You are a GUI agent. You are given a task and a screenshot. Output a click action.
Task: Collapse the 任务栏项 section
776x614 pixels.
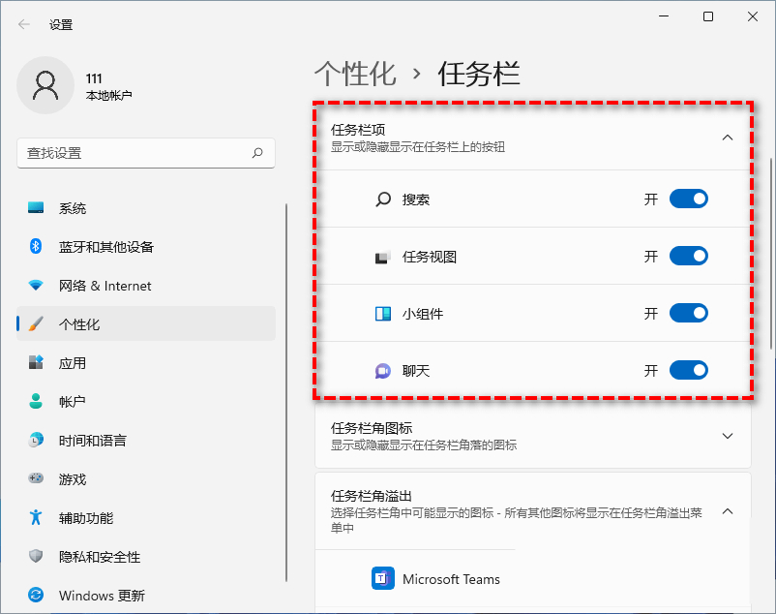click(x=728, y=138)
